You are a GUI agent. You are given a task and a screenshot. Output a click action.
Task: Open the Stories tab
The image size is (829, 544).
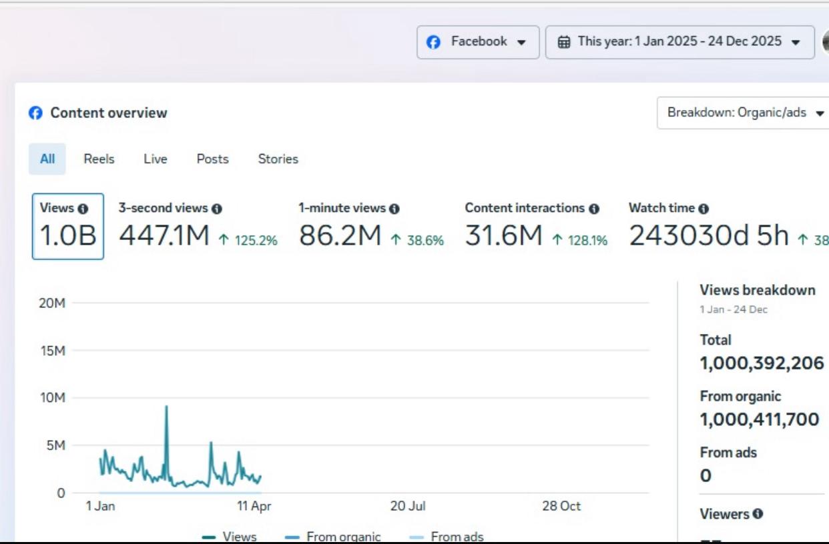tap(278, 159)
